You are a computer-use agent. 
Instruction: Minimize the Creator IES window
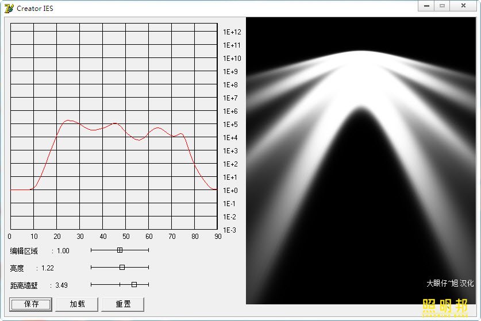pyautogui.click(x=427, y=6)
